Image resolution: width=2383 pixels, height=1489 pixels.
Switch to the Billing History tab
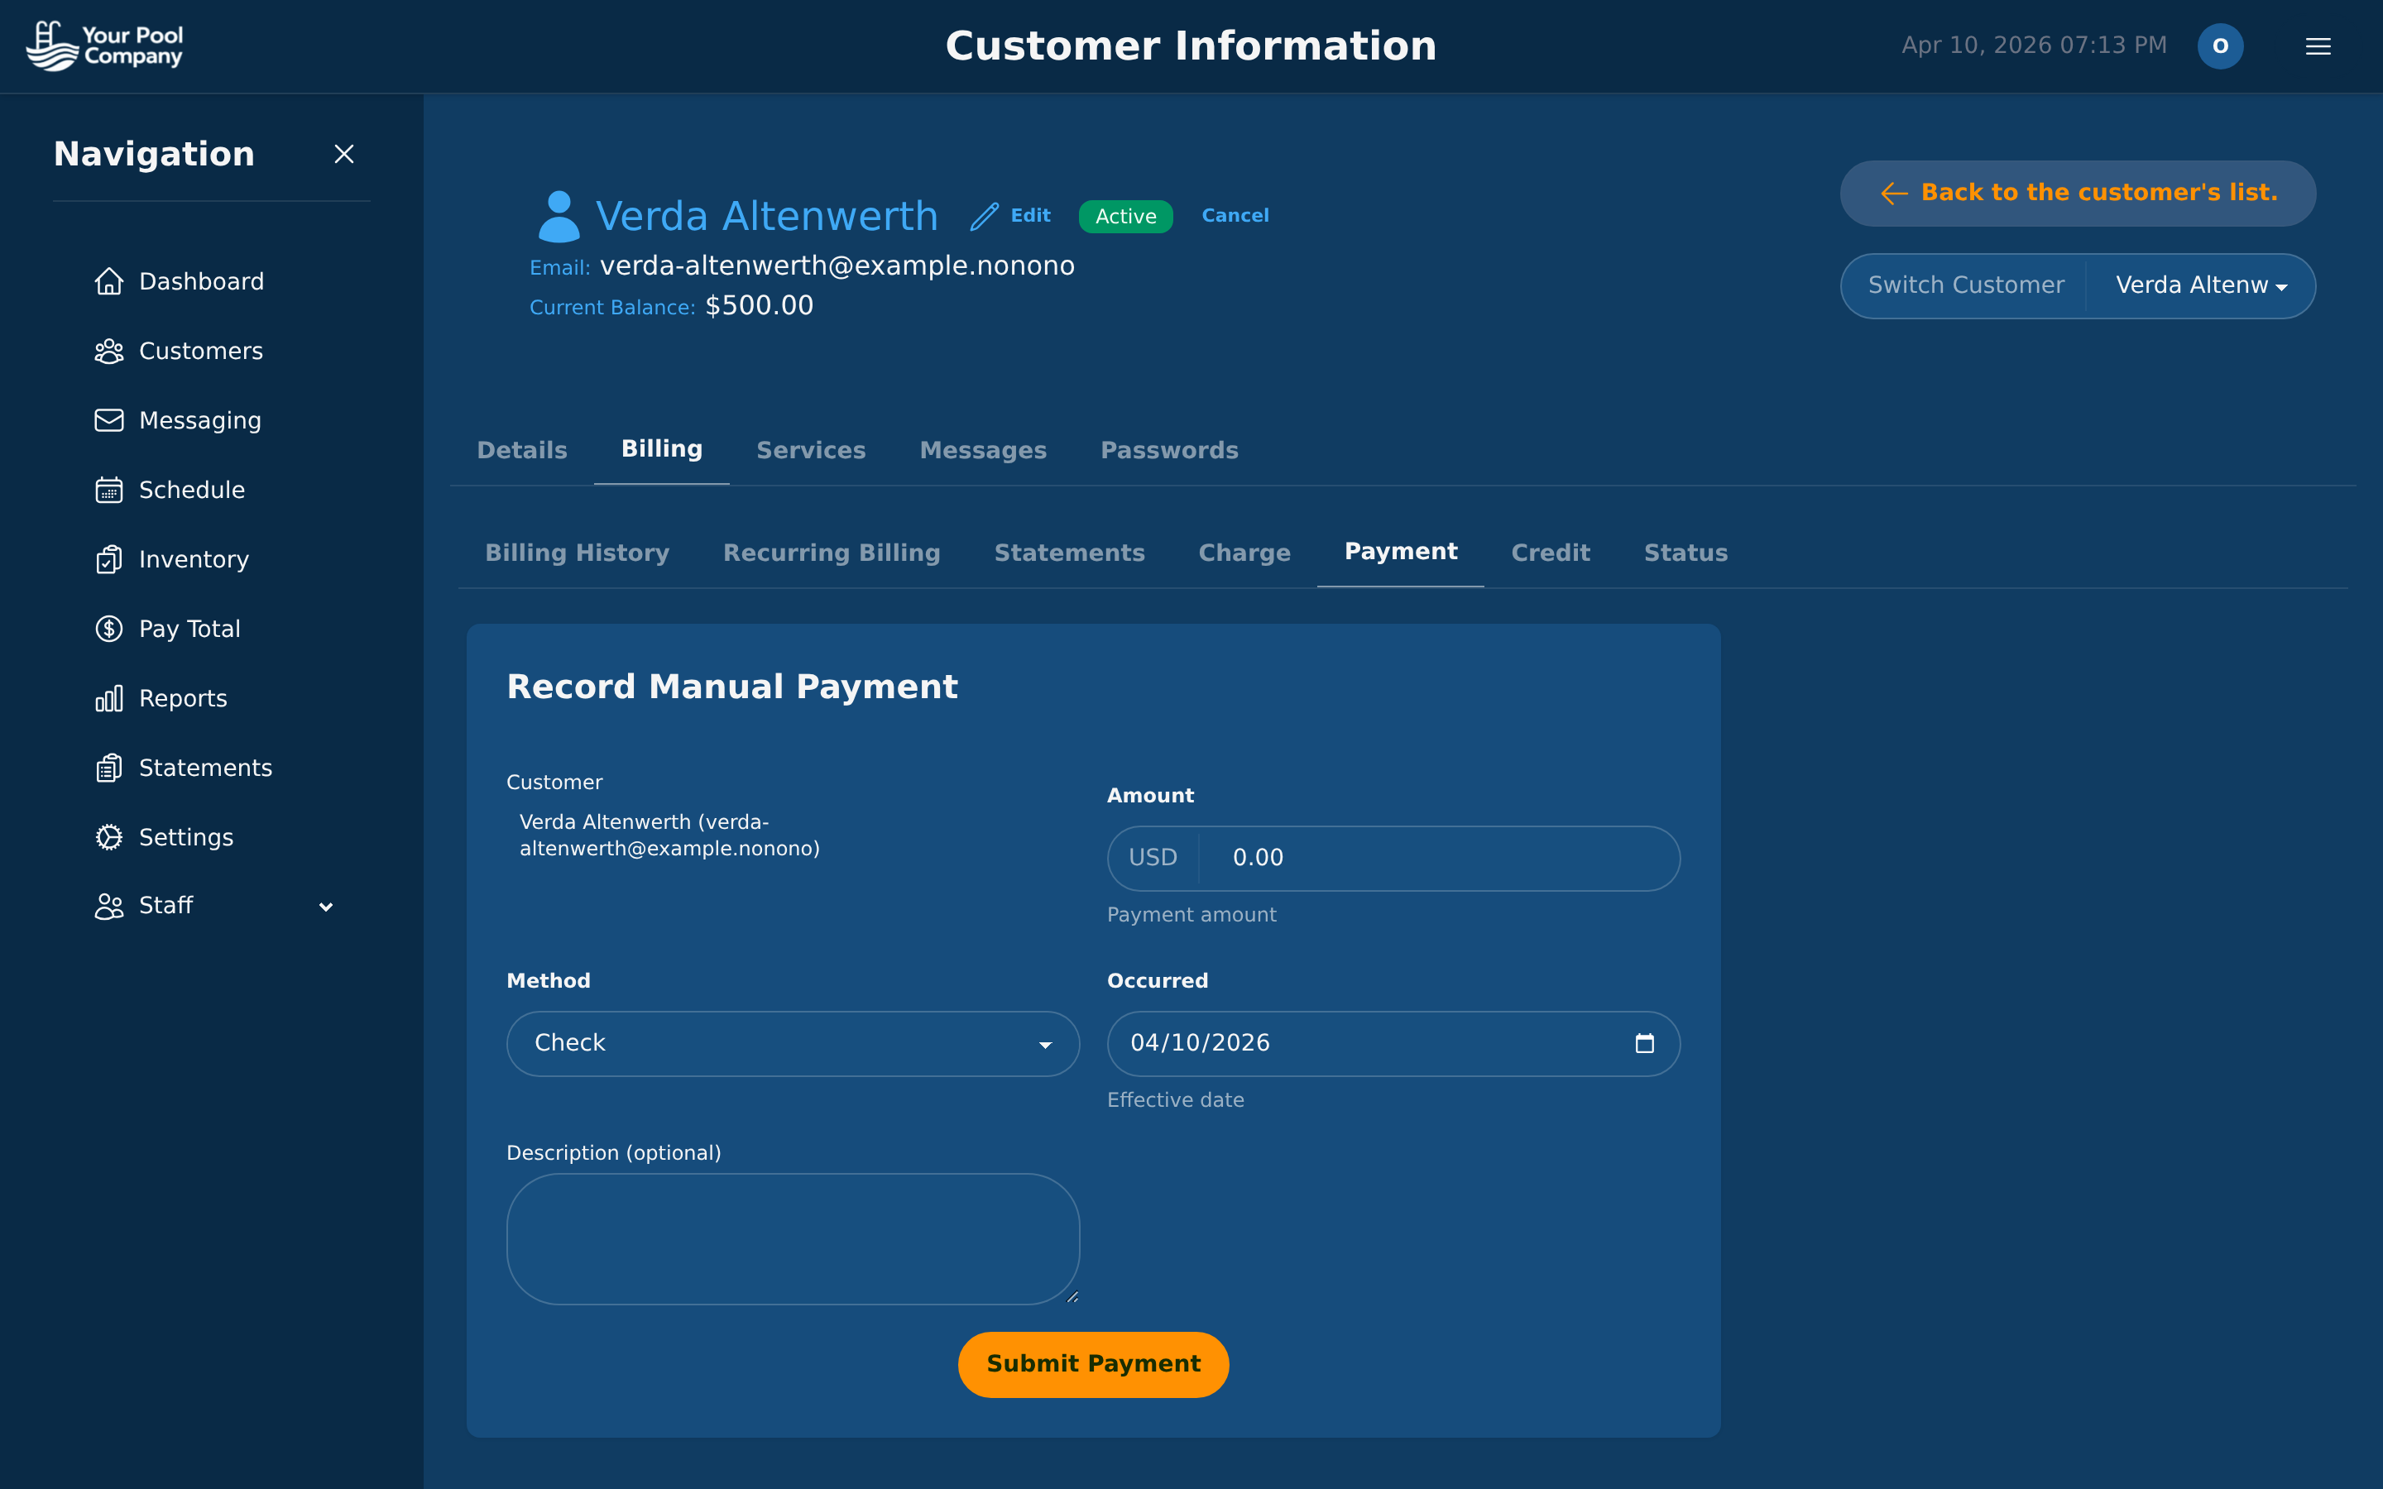[x=577, y=553]
